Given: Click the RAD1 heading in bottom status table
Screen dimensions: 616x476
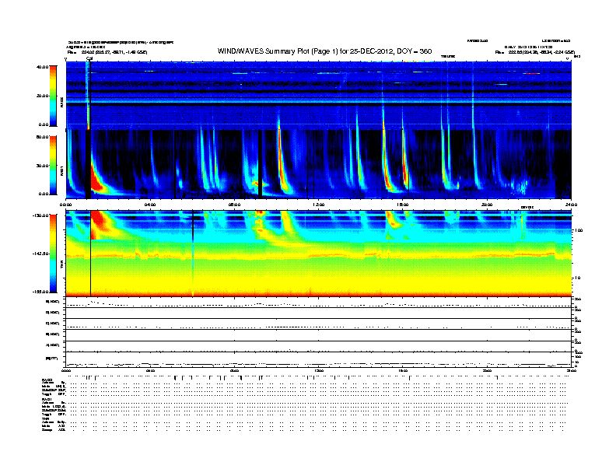Looking at the screenshot, I should pos(47,400).
